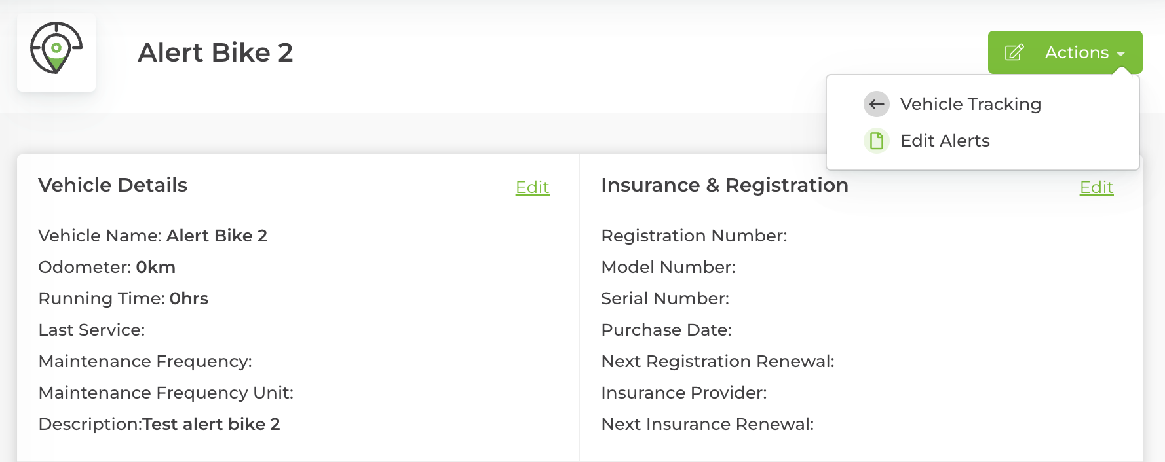This screenshot has width=1165, height=462.
Task: Open the Edit link for Vehicle Details
Action: [x=532, y=188]
